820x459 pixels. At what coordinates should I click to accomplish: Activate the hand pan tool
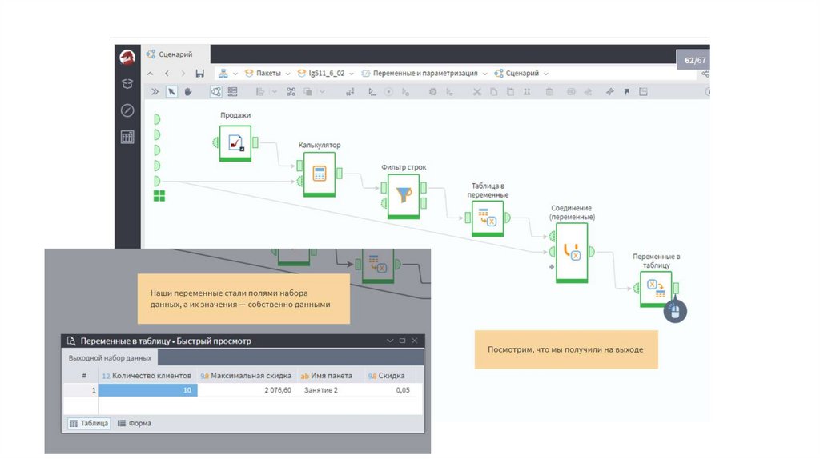[188, 92]
